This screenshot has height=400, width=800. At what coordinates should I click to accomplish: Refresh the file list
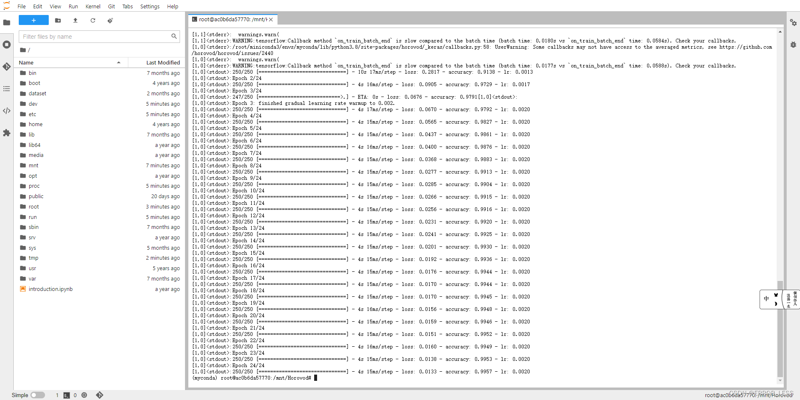[x=93, y=20]
